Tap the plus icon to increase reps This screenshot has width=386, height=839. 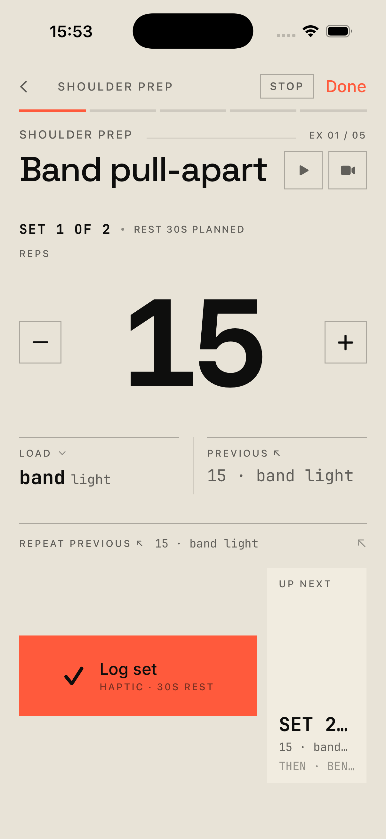[345, 342]
